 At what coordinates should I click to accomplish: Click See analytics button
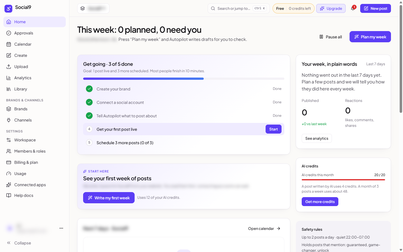(x=317, y=138)
